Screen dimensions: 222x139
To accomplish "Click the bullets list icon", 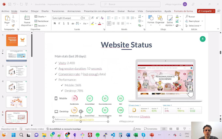I will coord(109,18).
